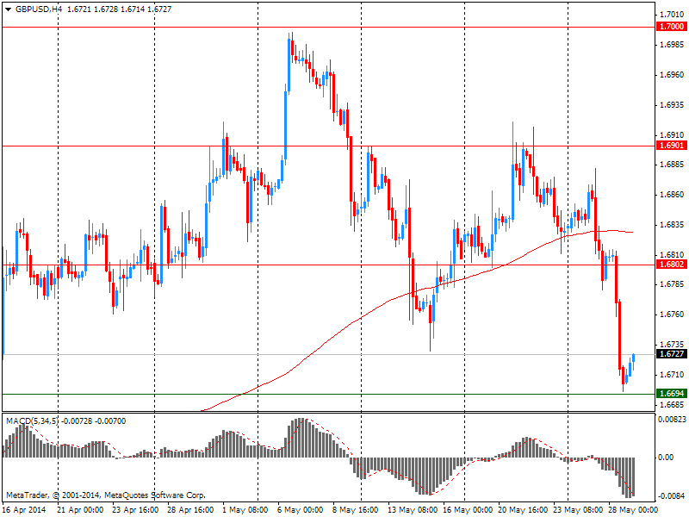Select the 1.6760 price scale value
The image size is (689, 517).
pyautogui.click(x=672, y=314)
